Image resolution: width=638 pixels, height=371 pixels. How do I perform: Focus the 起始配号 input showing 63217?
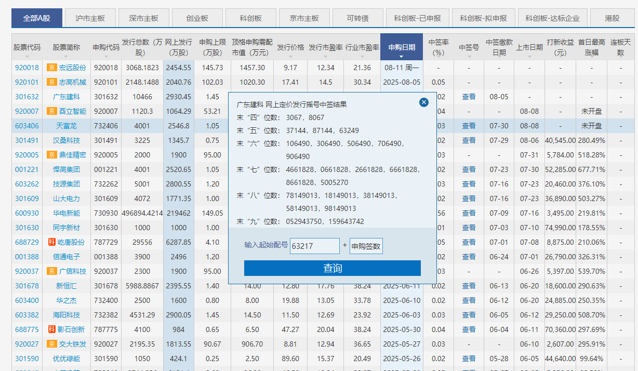(315, 246)
